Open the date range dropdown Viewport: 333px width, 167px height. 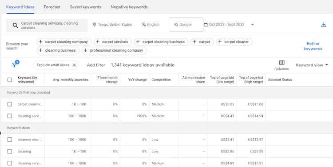253,25
